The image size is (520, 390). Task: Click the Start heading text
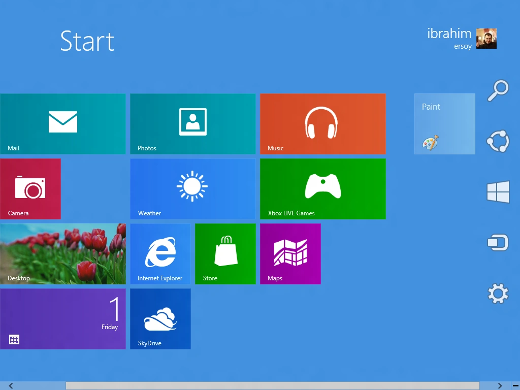(x=87, y=41)
